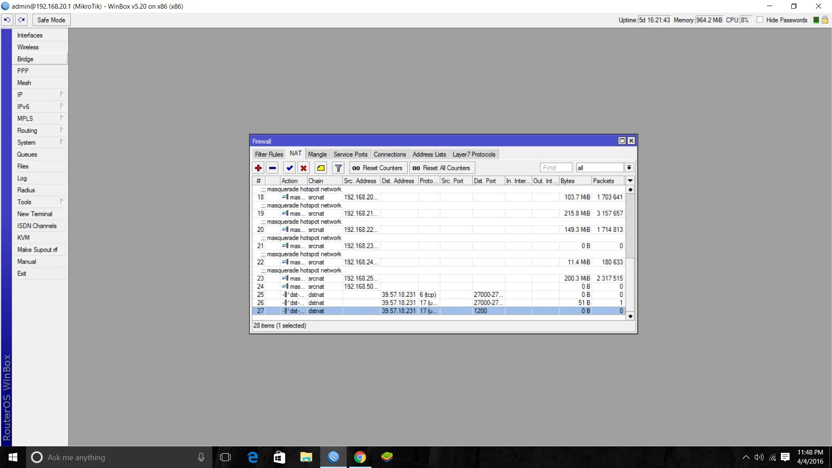Viewport: 832px width, 468px height.
Task: Open BlueStacks icon in taskbar
Action: pos(387,457)
